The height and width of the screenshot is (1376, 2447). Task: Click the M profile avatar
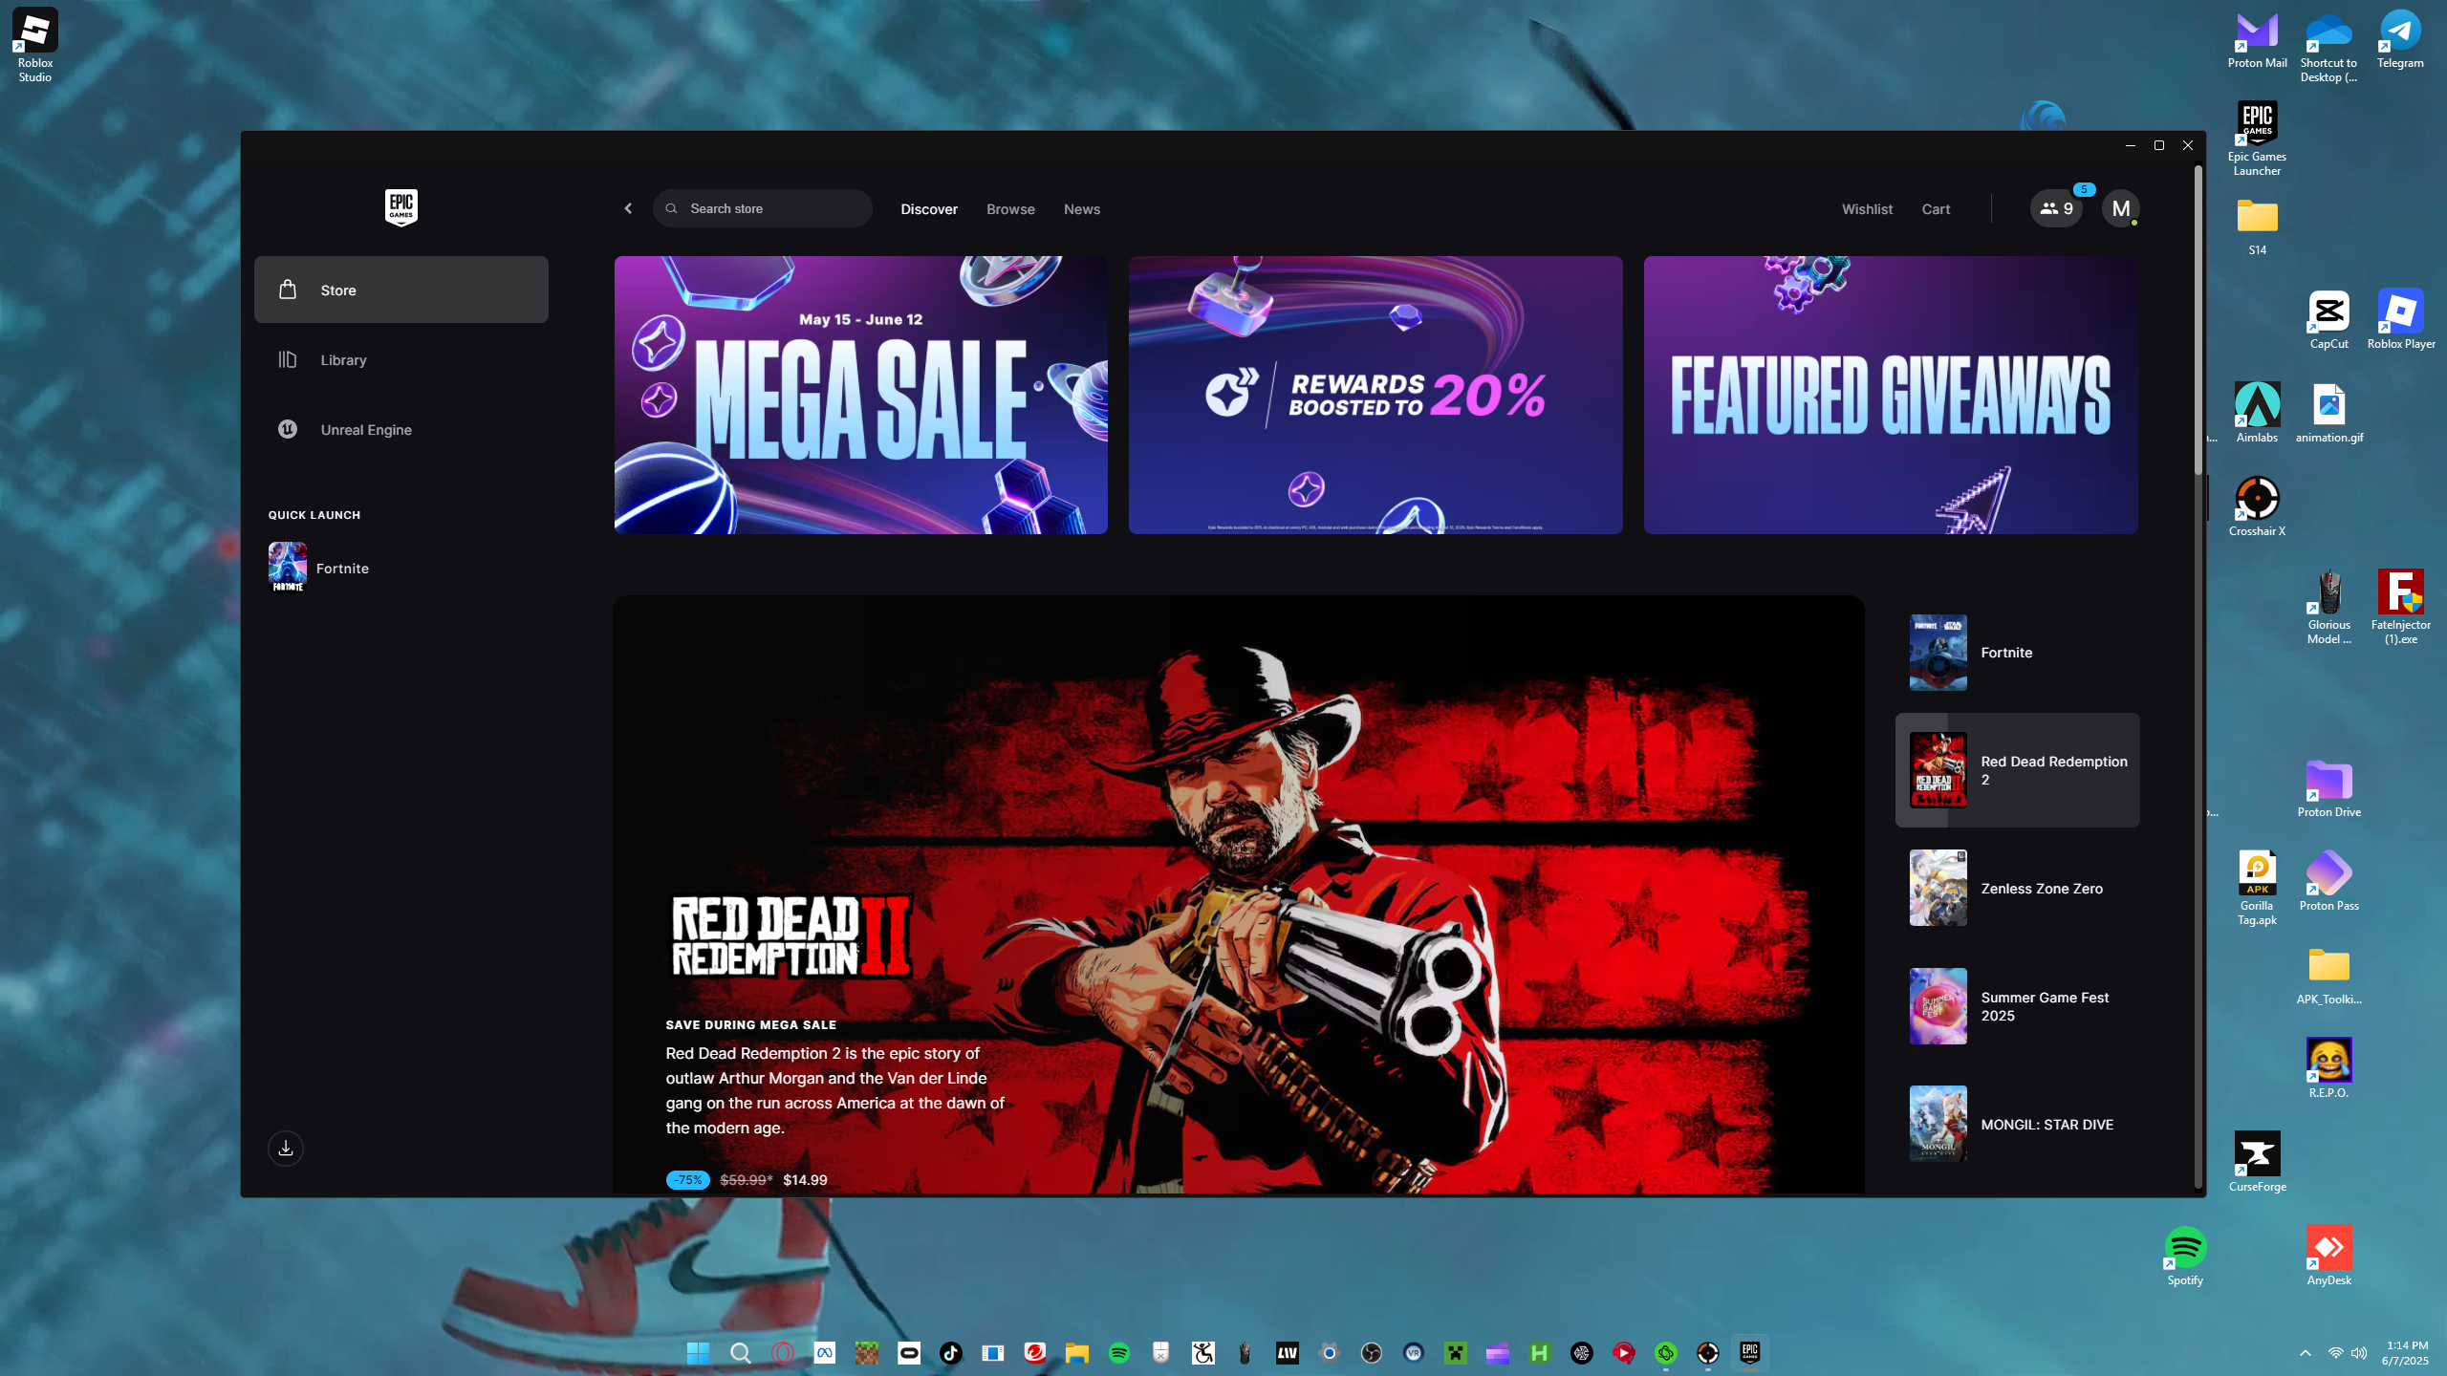2120,208
